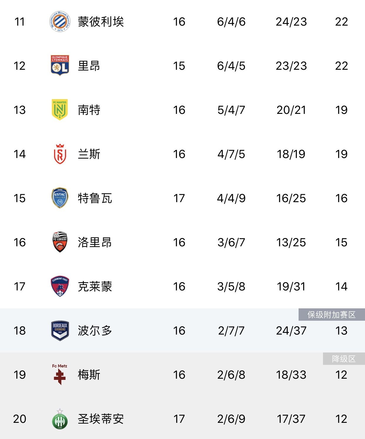Screen dimensions: 365x439
Task: Click the 洛里昂 team name
Action: coord(95,242)
